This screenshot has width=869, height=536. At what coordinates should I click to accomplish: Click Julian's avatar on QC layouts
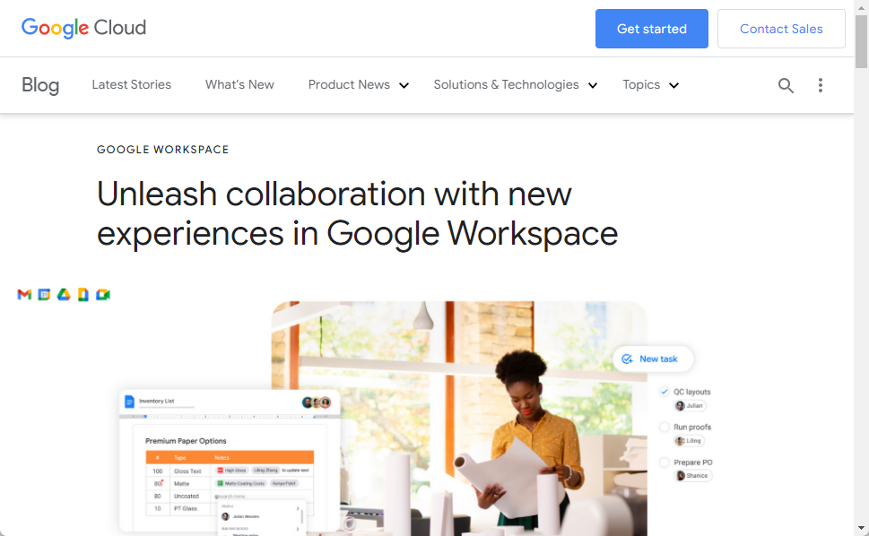pyautogui.click(x=680, y=405)
